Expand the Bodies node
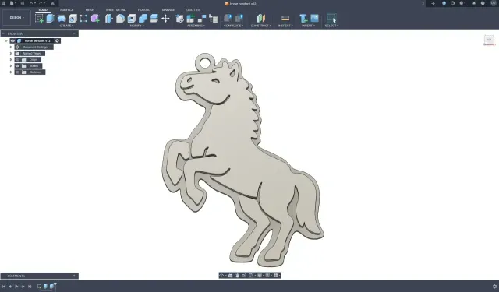The width and height of the screenshot is (499, 292). coord(11,65)
